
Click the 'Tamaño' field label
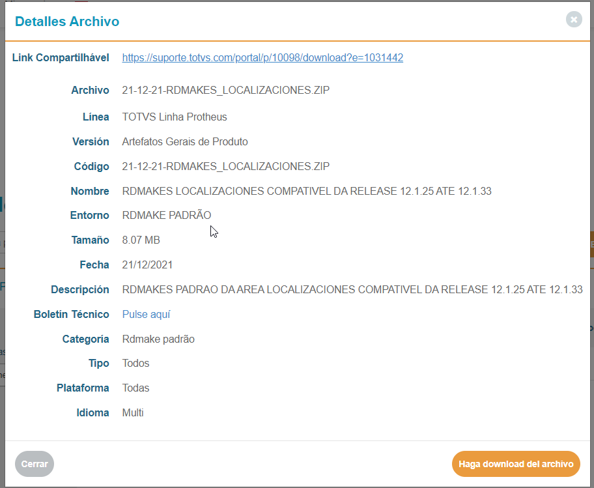(x=90, y=240)
